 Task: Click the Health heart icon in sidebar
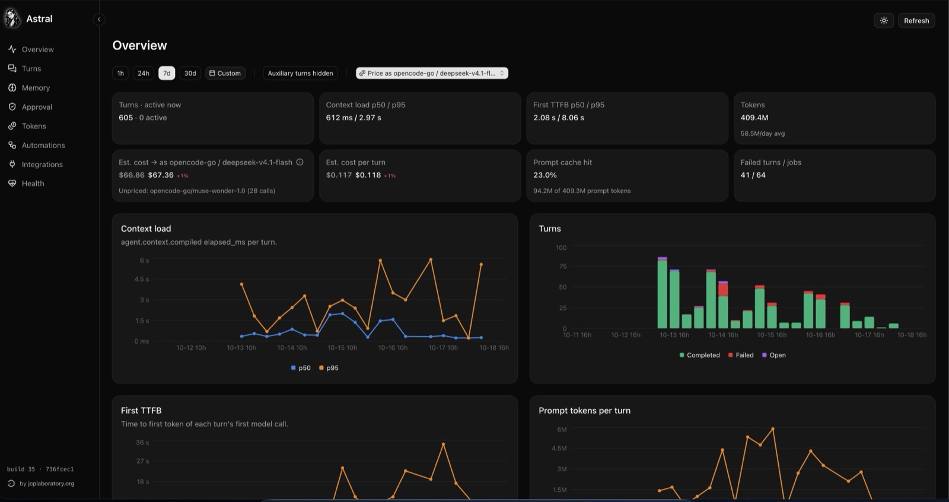tap(12, 183)
